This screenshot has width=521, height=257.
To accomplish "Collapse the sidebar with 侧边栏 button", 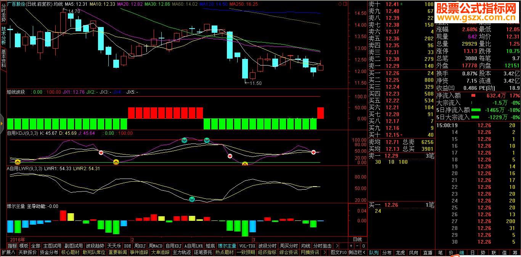I will (x=357, y=252).
